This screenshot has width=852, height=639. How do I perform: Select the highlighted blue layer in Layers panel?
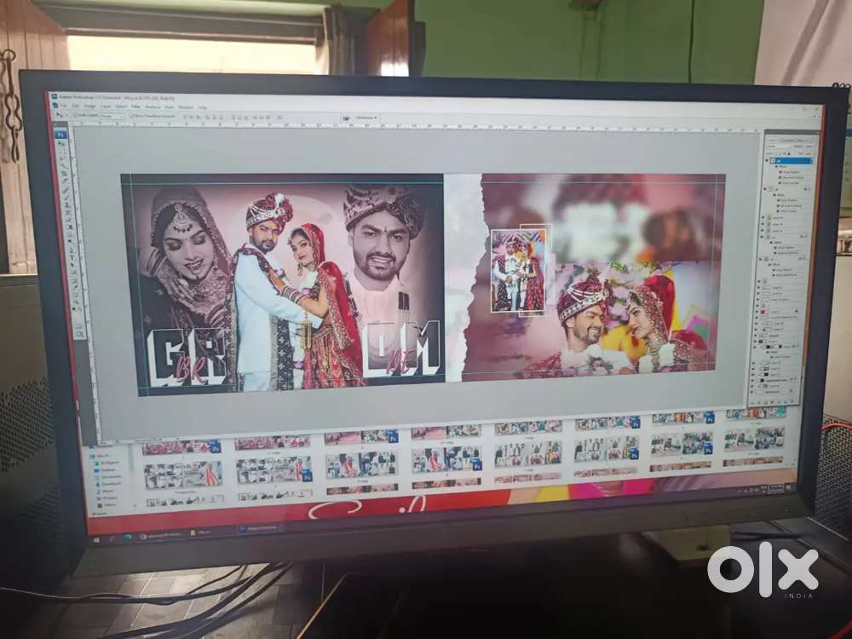(792, 161)
